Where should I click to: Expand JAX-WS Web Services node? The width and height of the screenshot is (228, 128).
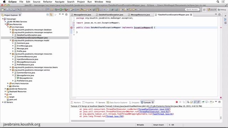pyautogui.click(x=5, y=22)
